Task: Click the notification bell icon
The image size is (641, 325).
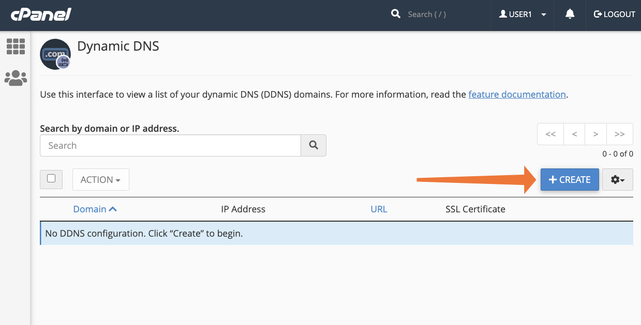Action: tap(569, 14)
